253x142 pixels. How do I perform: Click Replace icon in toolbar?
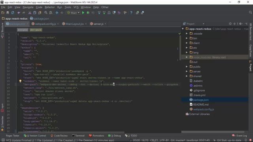click(x=51, y=13)
